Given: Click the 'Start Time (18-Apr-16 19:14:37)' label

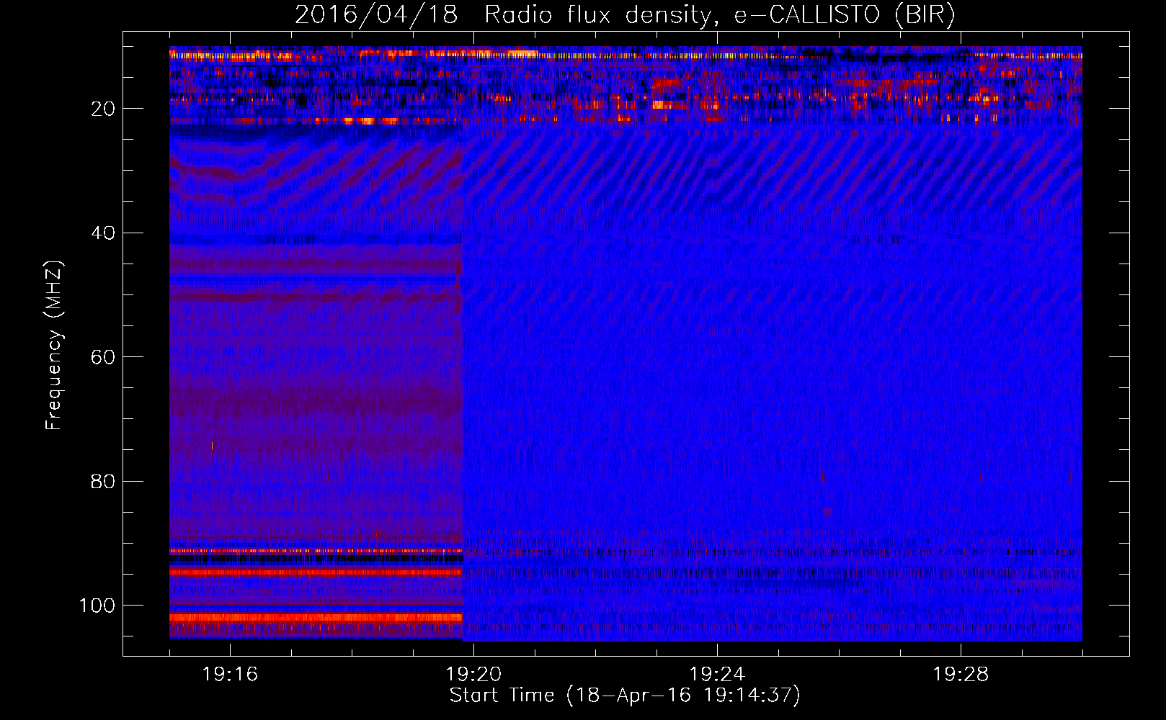Looking at the screenshot, I should pos(626,696).
